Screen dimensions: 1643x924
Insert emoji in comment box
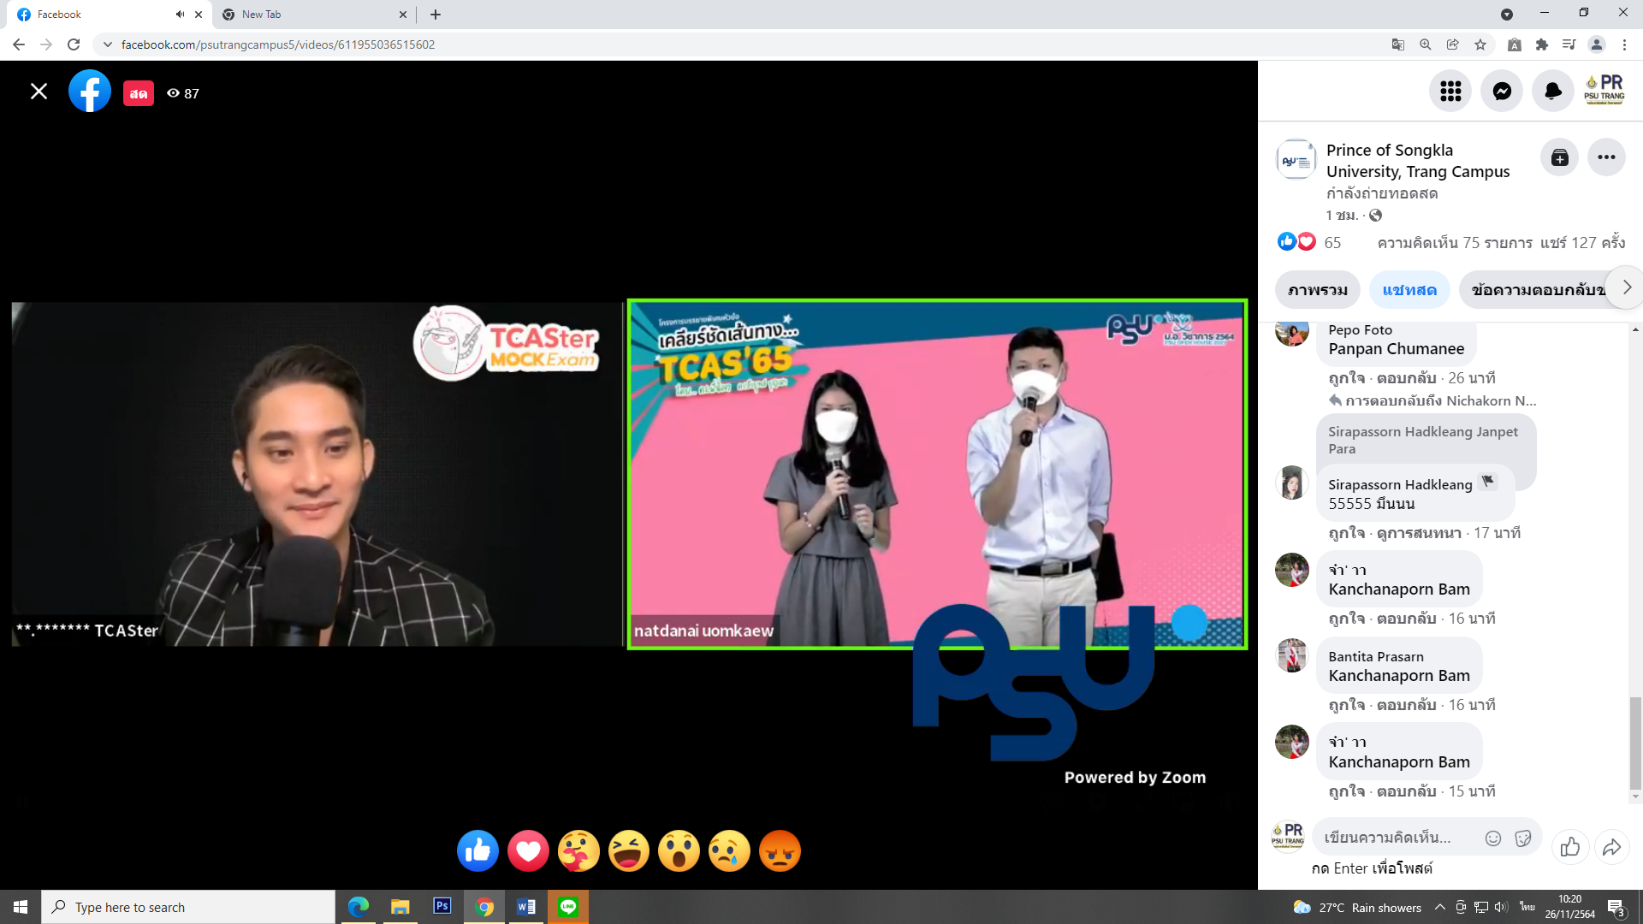pos(1493,838)
